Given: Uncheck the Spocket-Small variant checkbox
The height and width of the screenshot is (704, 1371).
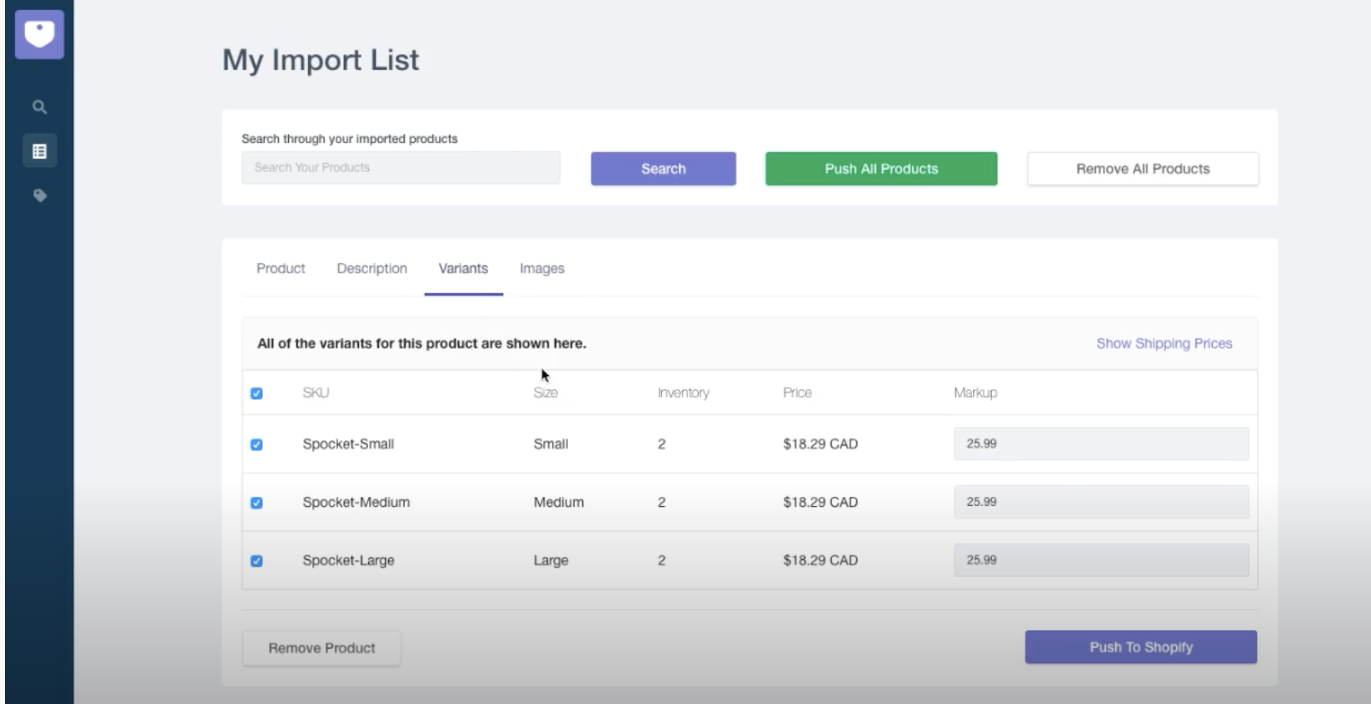Looking at the screenshot, I should (257, 444).
